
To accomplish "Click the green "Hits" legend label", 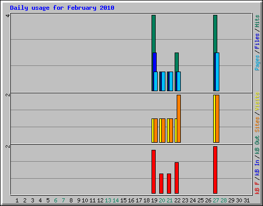I will point(257,21).
